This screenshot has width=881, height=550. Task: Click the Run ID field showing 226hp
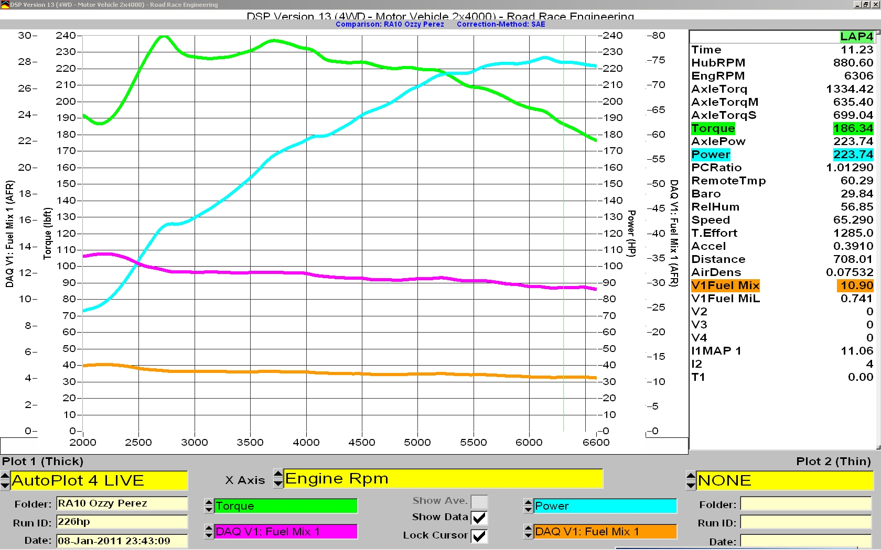[122, 522]
